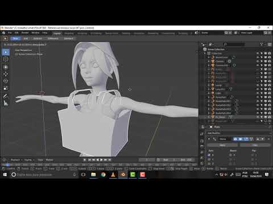Image resolution: width=273 pixels, height=204 pixels.
Task: Enable Mirror Axis Y checkbox
Action: 209,159
